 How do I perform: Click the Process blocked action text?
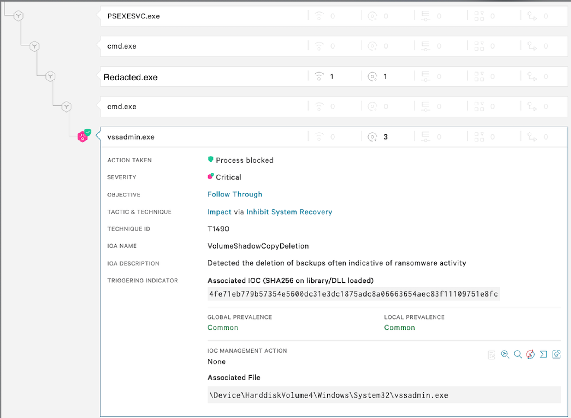245,160
